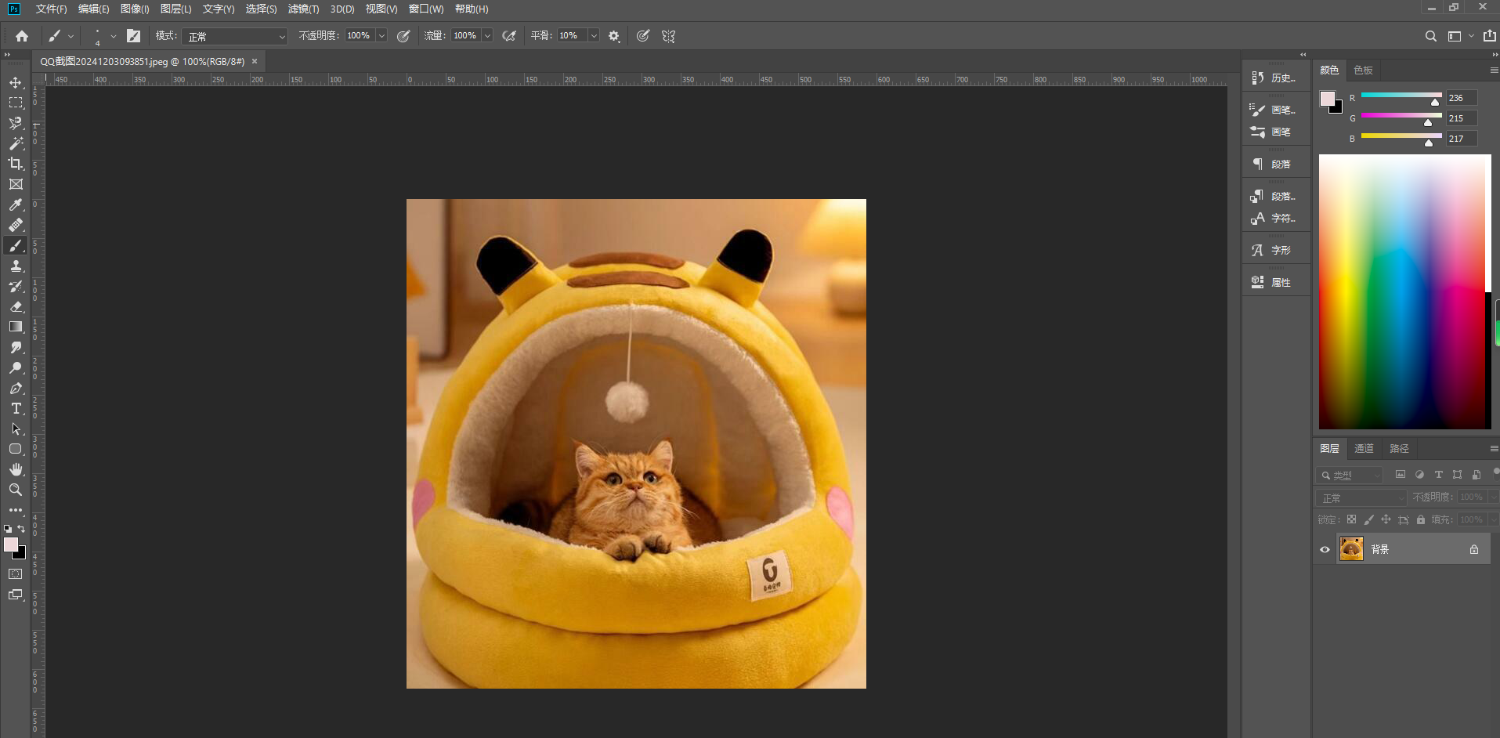Toggle Quick Mask mode

[16, 574]
